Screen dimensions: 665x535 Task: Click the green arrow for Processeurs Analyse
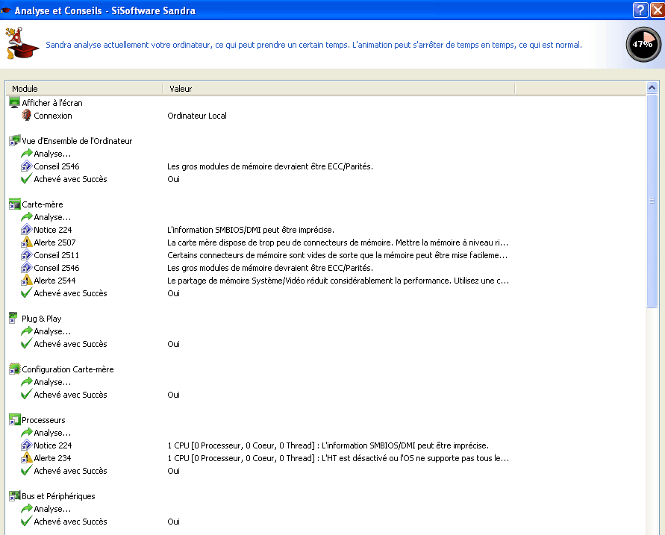coord(27,432)
